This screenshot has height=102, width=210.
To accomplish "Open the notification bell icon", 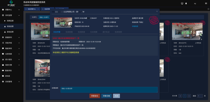I will [x=186, y=3].
